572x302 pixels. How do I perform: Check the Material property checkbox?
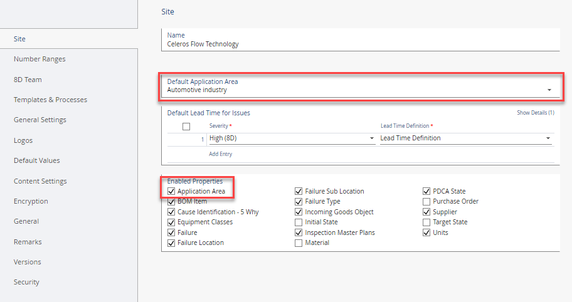[299, 242]
